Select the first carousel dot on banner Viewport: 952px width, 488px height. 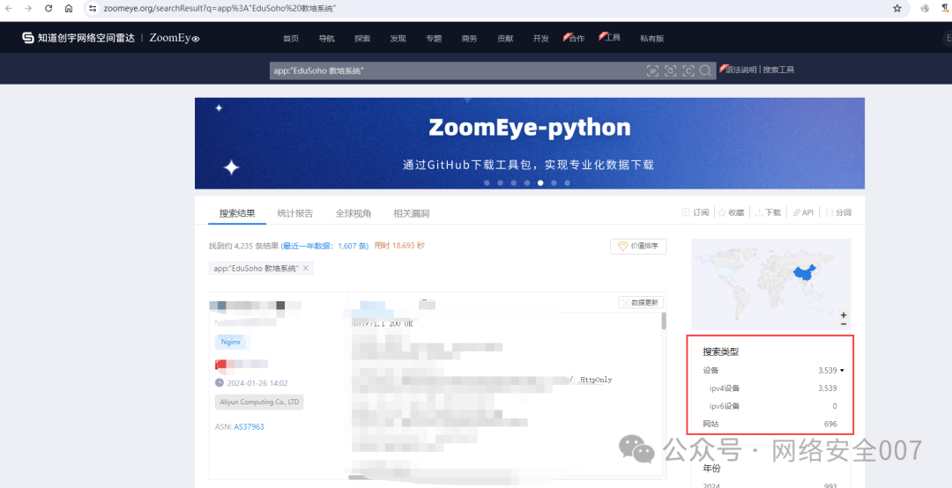click(x=487, y=182)
